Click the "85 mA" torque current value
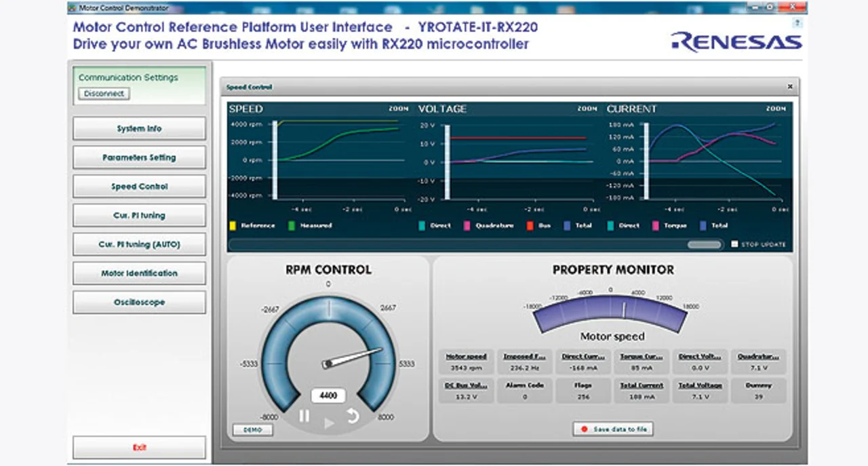 pyautogui.click(x=642, y=368)
